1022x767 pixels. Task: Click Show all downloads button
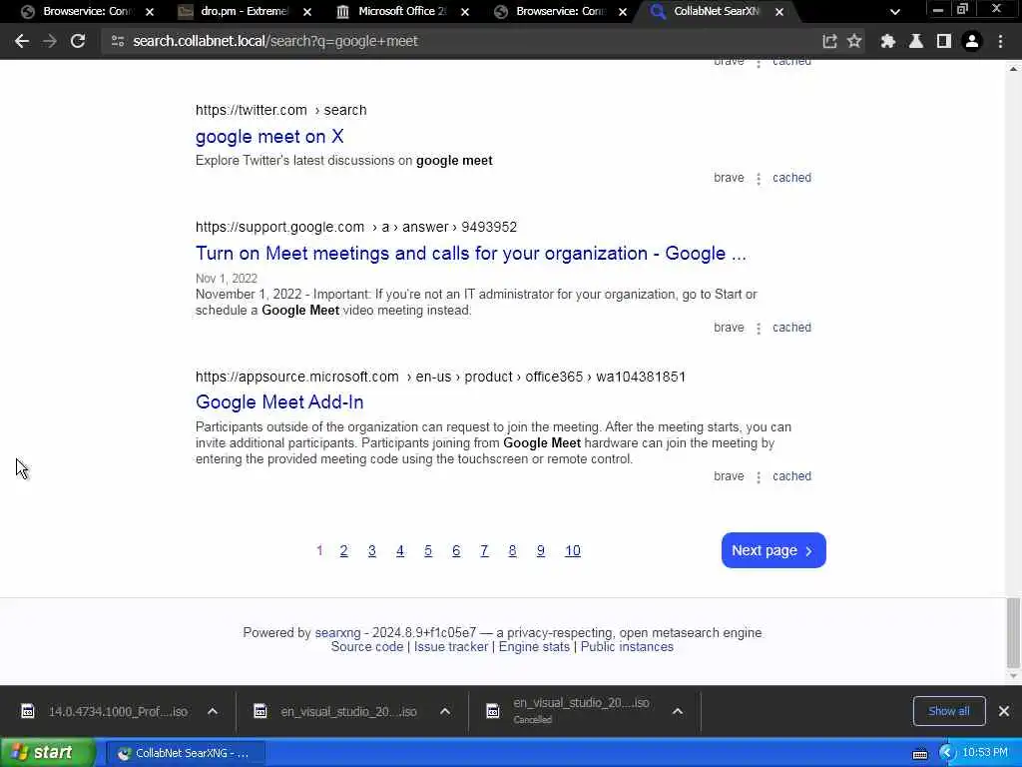pyautogui.click(x=949, y=711)
